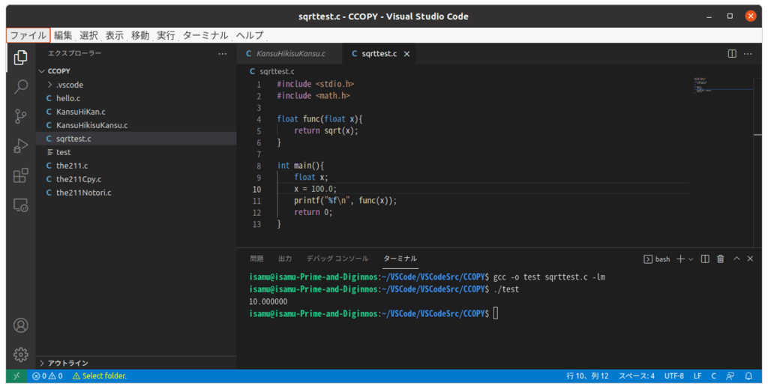
Task: Open the Remote Explorer icon
Action: 20,205
